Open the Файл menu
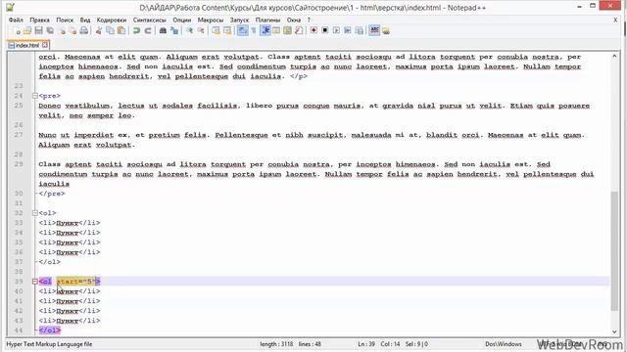 click(16, 20)
